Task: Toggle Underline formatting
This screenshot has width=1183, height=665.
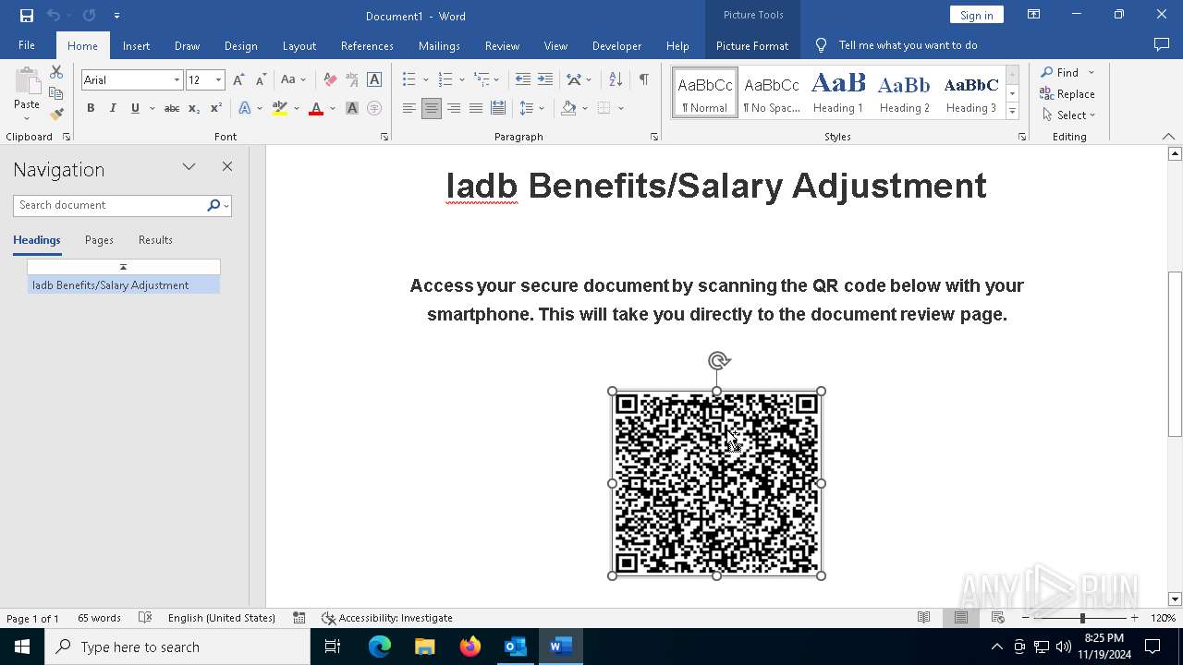Action: click(x=135, y=109)
